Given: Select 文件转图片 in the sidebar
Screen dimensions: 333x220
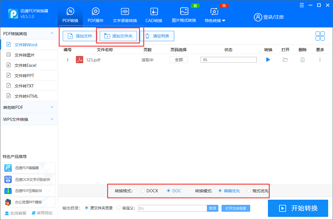Looking at the screenshot, I should 29,55.
